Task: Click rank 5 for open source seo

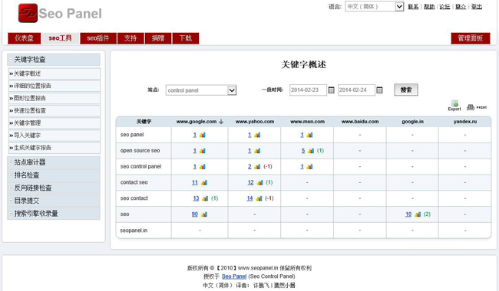Action: pyautogui.click(x=303, y=151)
